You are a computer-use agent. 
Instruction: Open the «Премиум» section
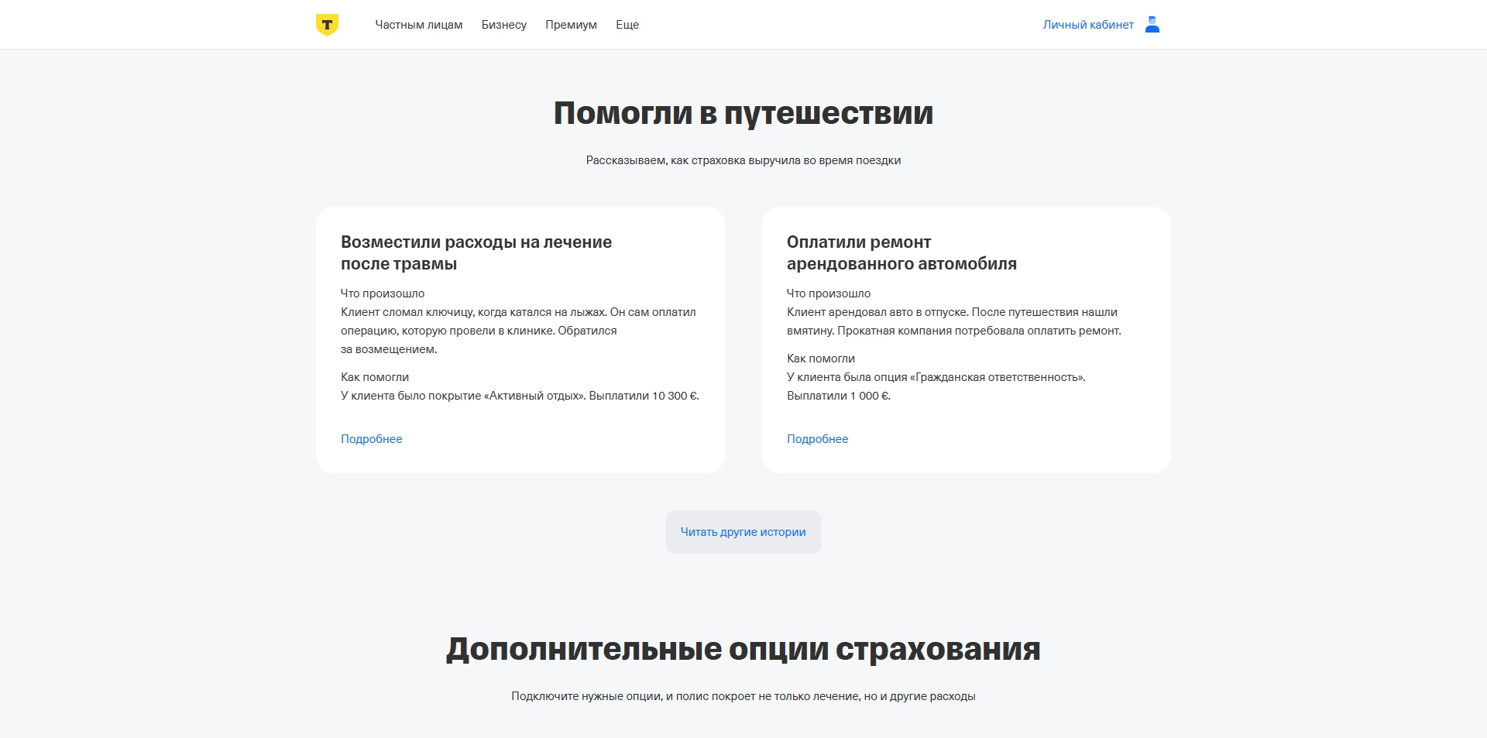click(x=571, y=25)
